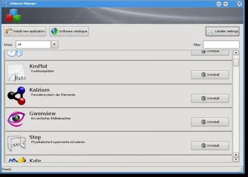The image size is (248, 177).
Task: Click the window shade down arrow button
Action: 219,3
